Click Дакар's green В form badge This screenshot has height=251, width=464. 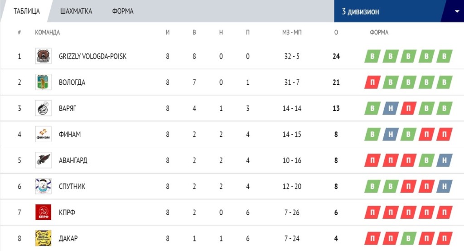point(408,239)
